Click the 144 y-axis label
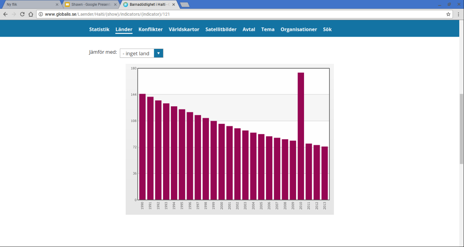This screenshot has width=464, height=247. click(133, 95)
